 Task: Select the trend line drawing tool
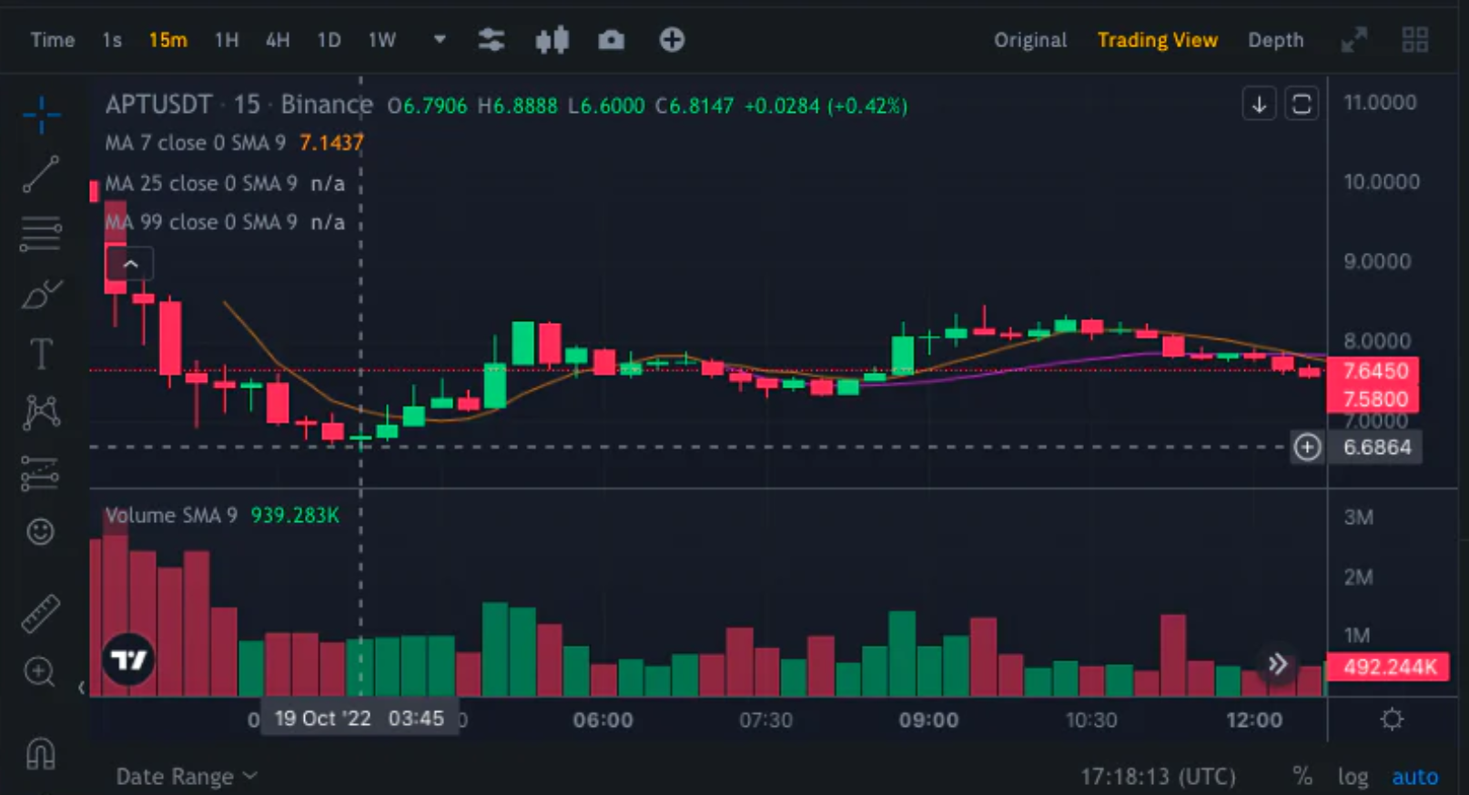(41, 174)
